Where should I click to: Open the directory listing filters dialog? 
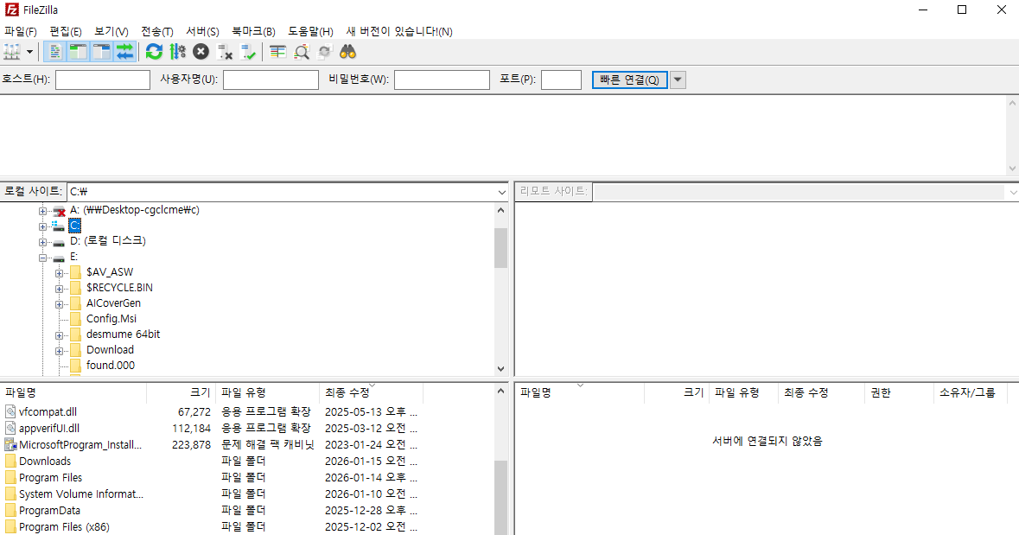277,52
